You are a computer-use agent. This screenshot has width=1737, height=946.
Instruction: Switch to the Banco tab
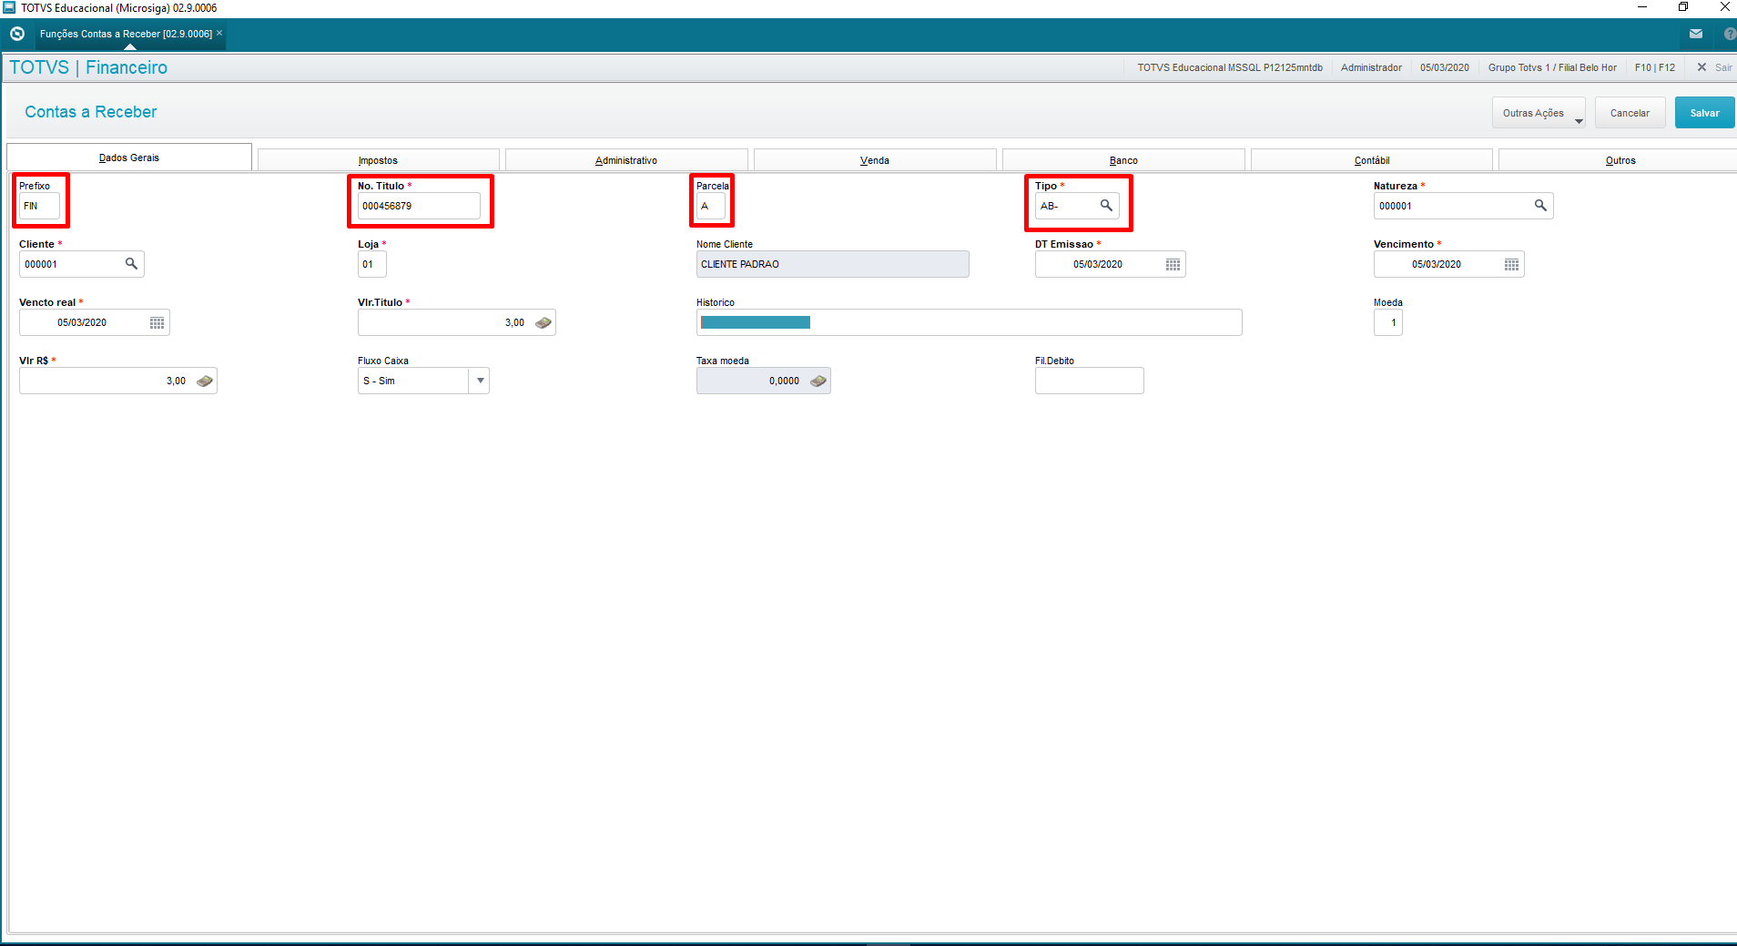coord(1123,160)
